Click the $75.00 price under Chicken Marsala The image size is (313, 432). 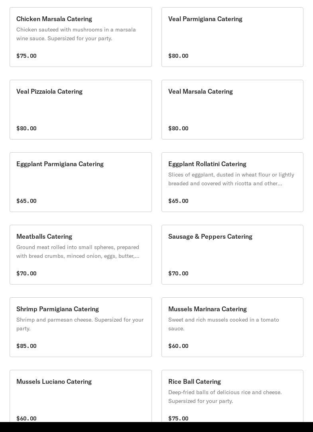26,56
